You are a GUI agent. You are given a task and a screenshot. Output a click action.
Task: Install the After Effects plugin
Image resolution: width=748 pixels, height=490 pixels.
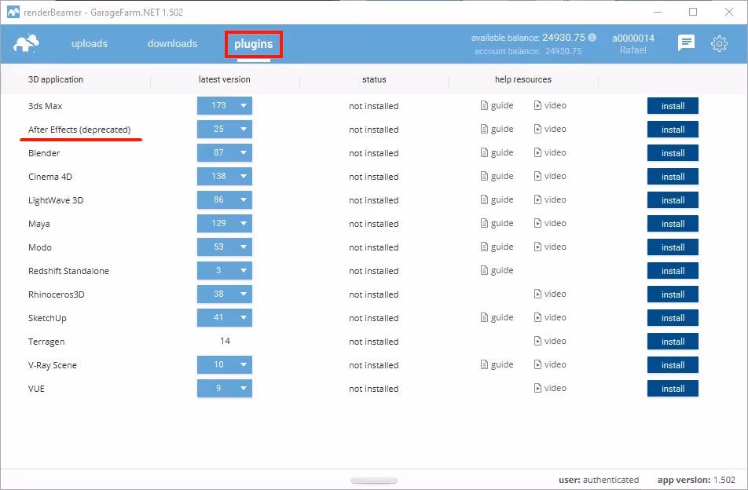673,129
